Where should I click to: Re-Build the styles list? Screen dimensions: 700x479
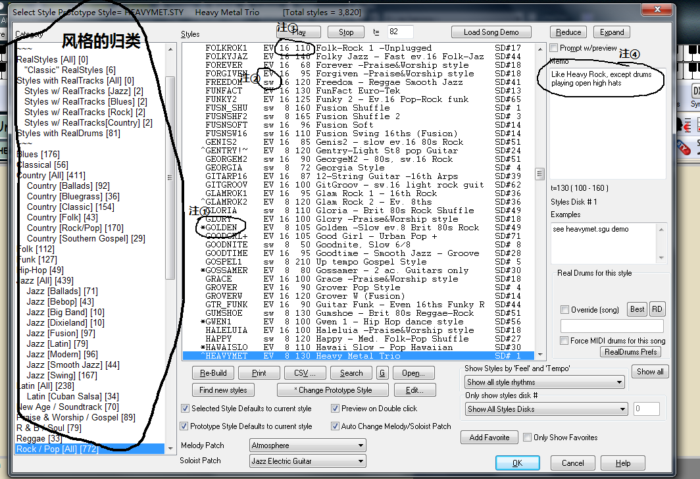(x=213, y=373)
